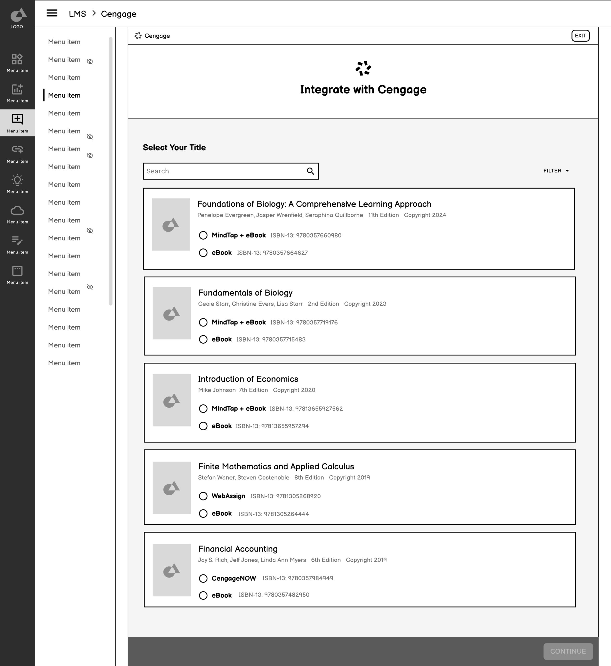Select eBook option ISBN 9781305264444

tap(203, 514)
